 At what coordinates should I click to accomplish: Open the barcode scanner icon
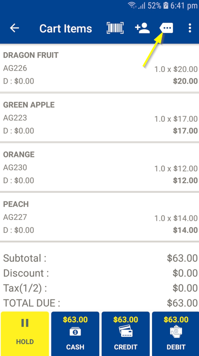(x=115, y=28)
